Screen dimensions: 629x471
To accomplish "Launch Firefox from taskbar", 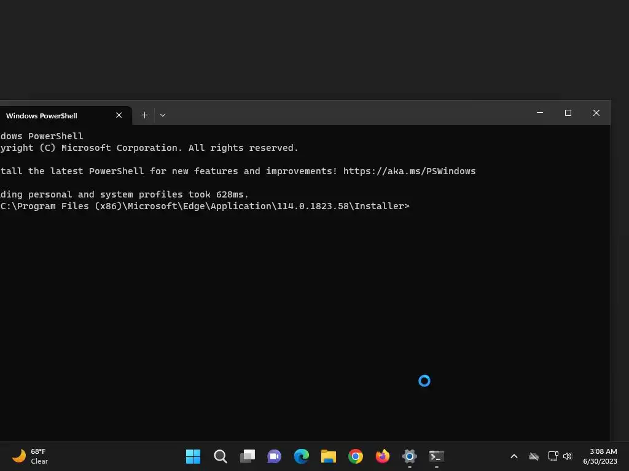I will point(382,456).
